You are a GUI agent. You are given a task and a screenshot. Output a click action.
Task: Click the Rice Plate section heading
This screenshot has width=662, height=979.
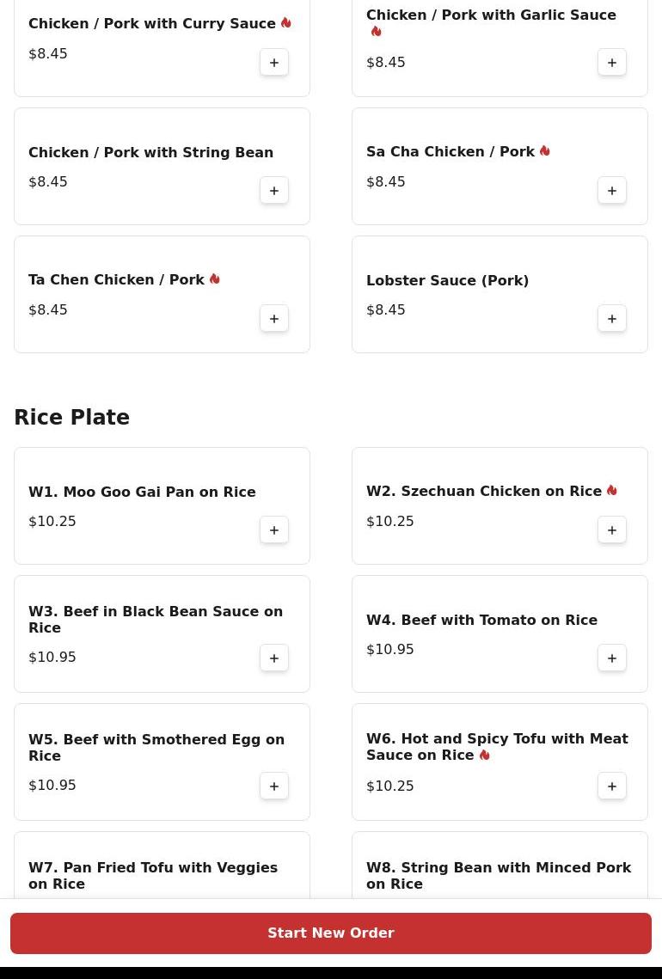point(72,418)
